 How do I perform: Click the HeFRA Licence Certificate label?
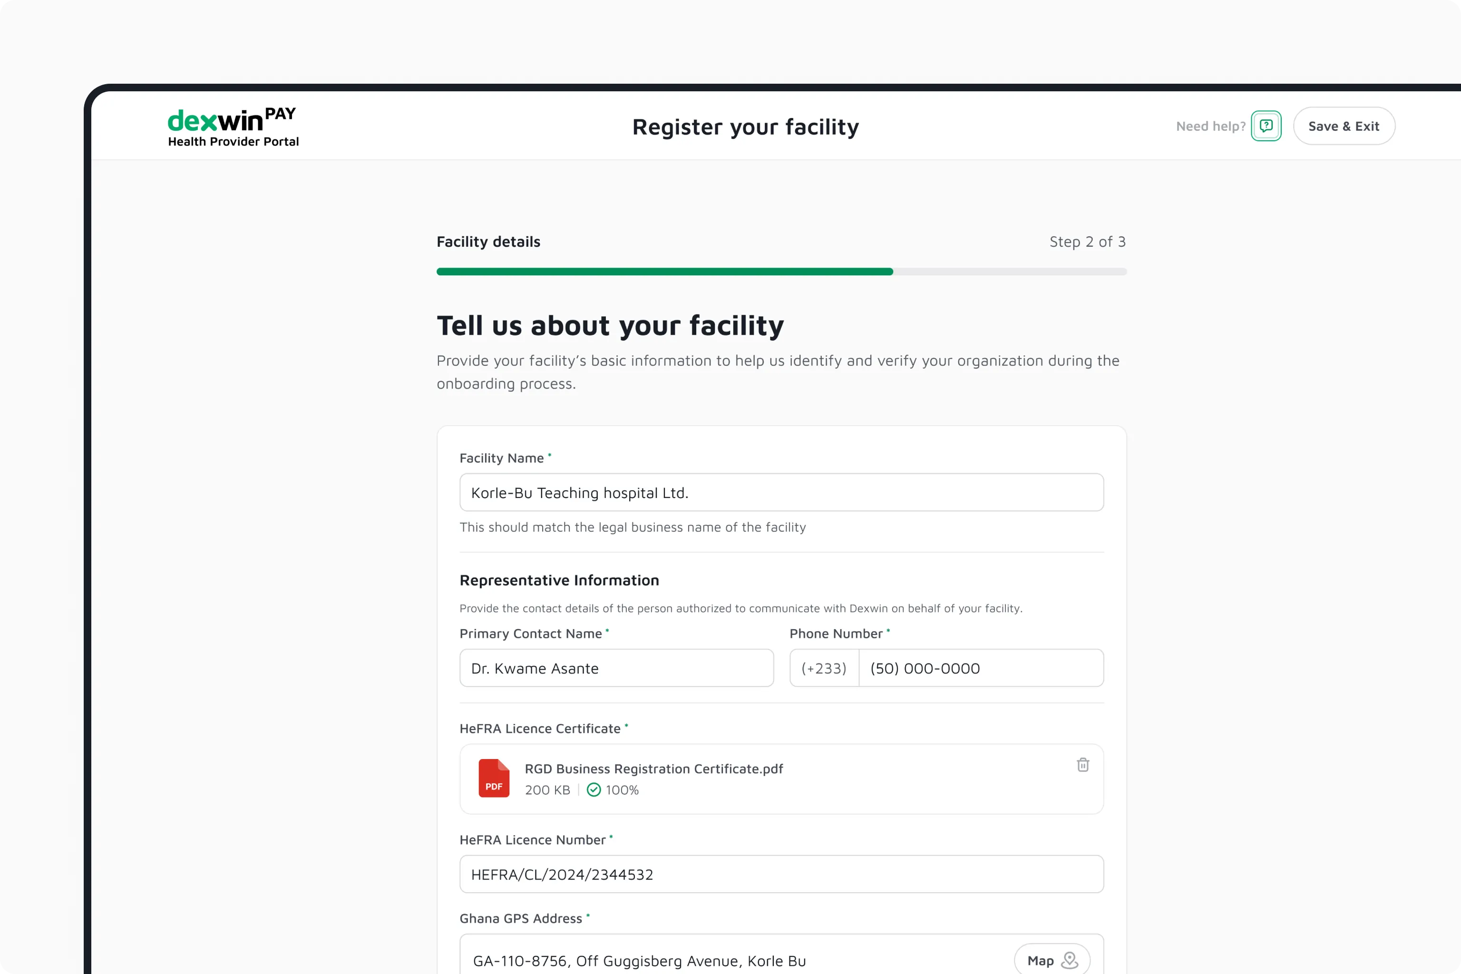(540, 728)
